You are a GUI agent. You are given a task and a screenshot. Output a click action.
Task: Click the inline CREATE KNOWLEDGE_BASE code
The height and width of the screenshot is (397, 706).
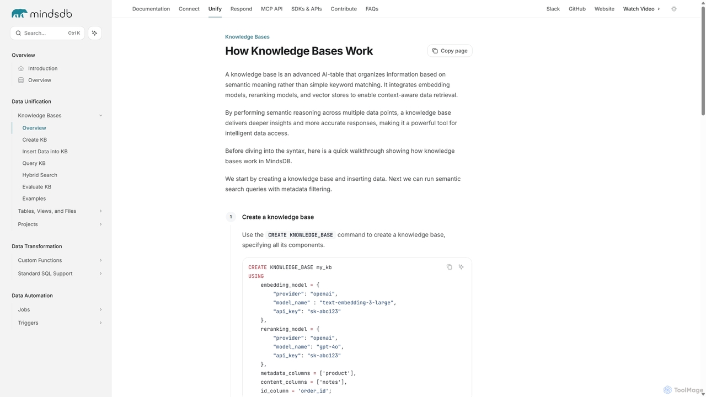pos(301,235)
